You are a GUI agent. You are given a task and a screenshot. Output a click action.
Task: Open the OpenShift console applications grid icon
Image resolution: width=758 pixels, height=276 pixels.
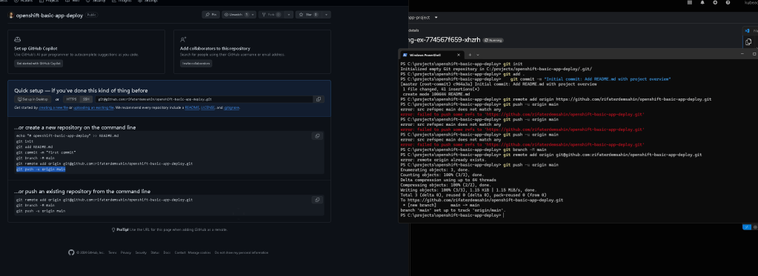click(x=690, y=2)
